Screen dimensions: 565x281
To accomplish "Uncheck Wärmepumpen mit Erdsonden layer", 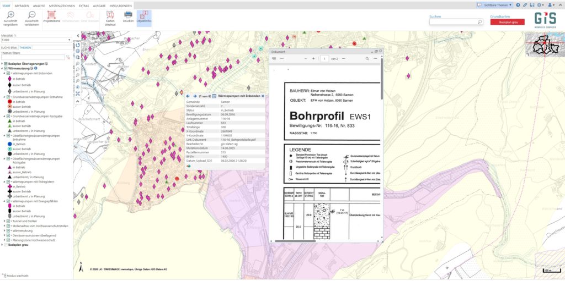I will pyautogui.click(x=9, y=74).
